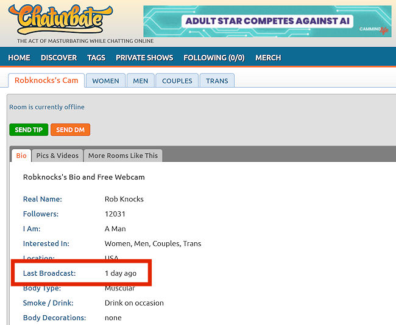The image size is (396, 325).
Task: Open the DISCOVER menu item
Action: pos(59,58)
